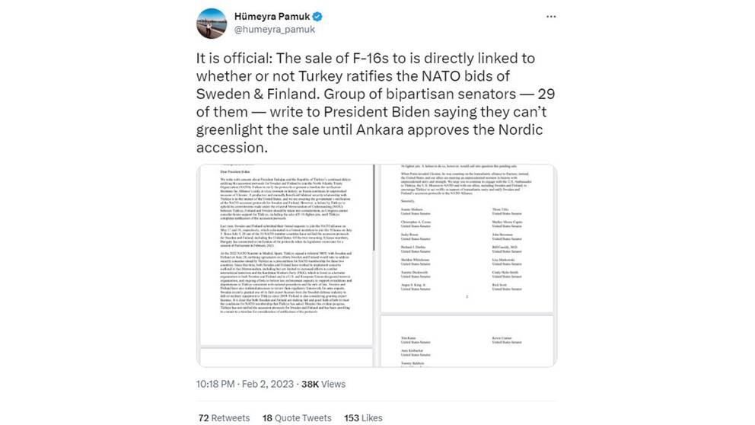Screen dimensions: 755x425
Task: Open the left letter image addressed to President Biden
Action: [285, 244]
